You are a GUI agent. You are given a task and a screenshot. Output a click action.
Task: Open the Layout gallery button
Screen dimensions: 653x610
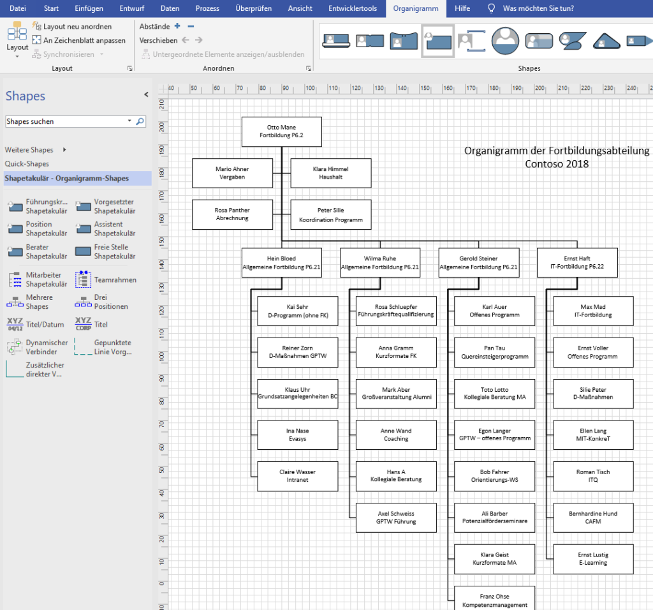tap(17, 40)
